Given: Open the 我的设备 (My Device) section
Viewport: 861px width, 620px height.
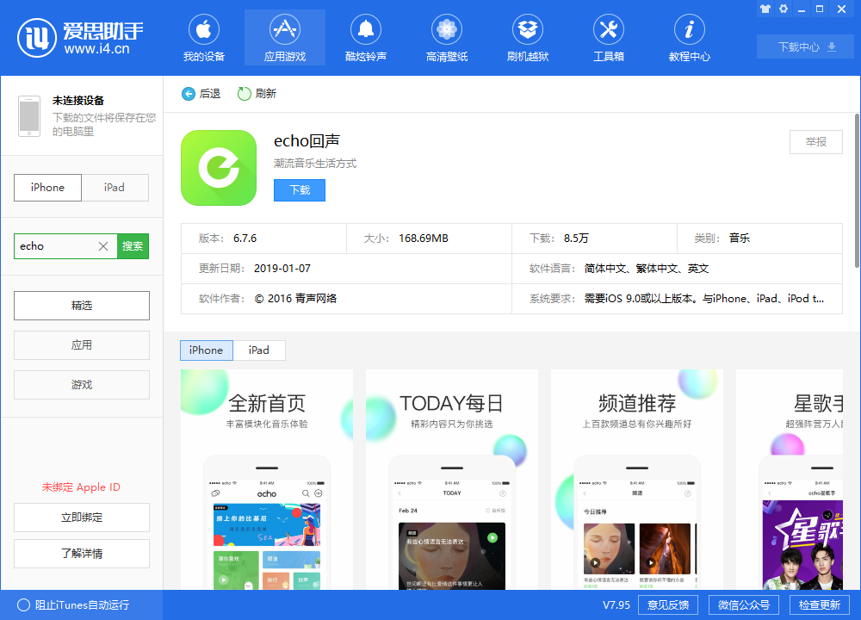Looking at the screenshot, I should click(204, 40).
